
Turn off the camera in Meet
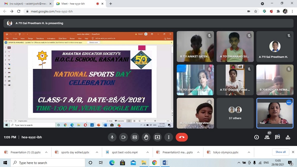click(123, 137)
